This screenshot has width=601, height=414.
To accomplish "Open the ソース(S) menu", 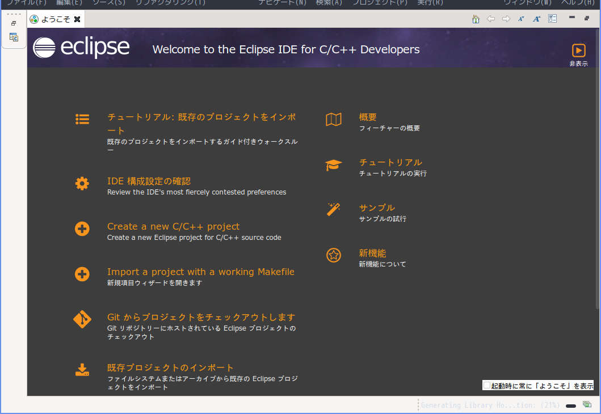I will 109,3.
